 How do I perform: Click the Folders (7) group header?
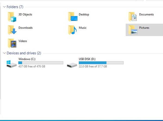click(15, 7)
